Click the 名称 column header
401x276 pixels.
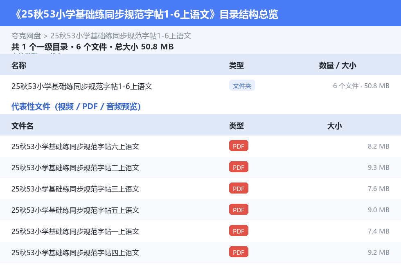click(x=19, y=66)
